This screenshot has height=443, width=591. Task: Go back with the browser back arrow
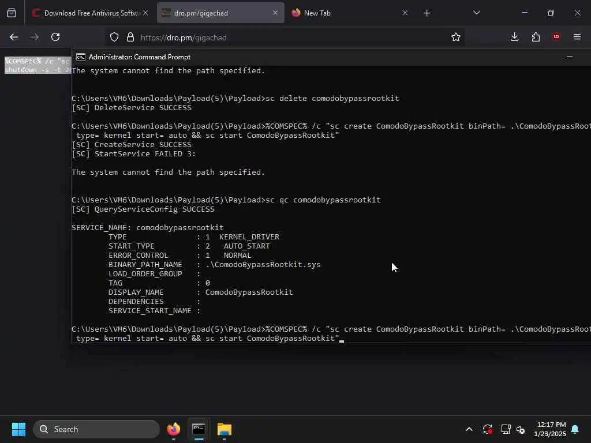pyautogui.click(x=14, y=37)
